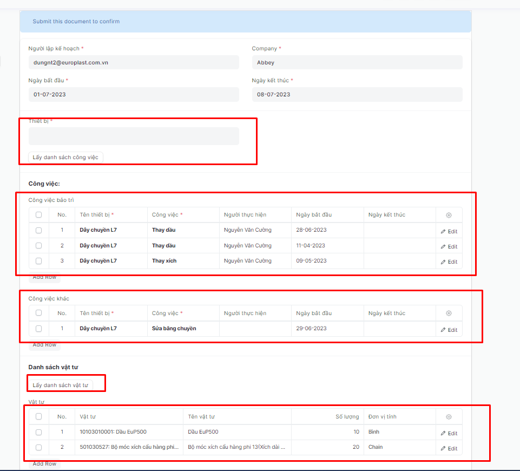Edit row 1 Thay dầu dated 28-06-2023

449,231
